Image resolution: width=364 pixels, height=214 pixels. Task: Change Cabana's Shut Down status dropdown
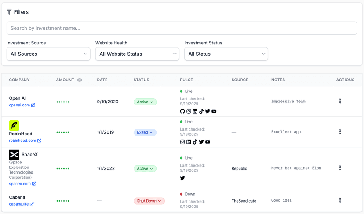click(149, 201)
